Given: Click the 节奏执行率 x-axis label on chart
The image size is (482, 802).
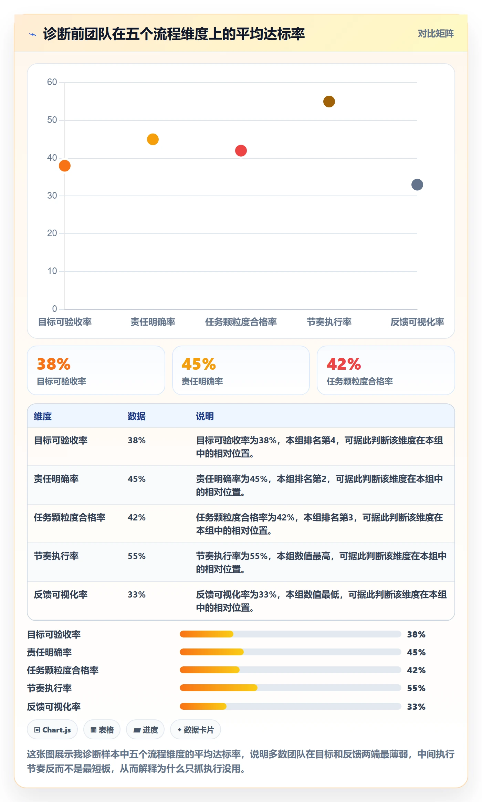Looking at the screenshot, I should pyautogui.click(x=329, y=322).
